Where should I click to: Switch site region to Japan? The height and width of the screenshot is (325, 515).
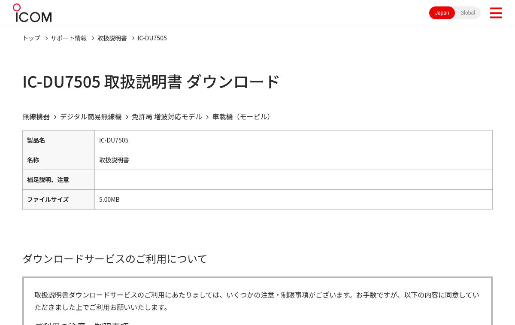pos(442,13)
